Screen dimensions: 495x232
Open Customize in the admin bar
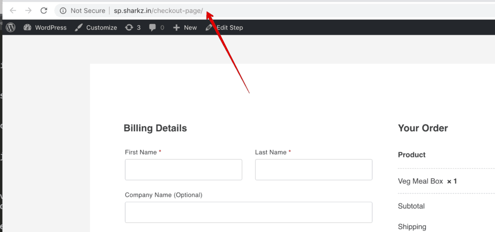pos(96,27)
